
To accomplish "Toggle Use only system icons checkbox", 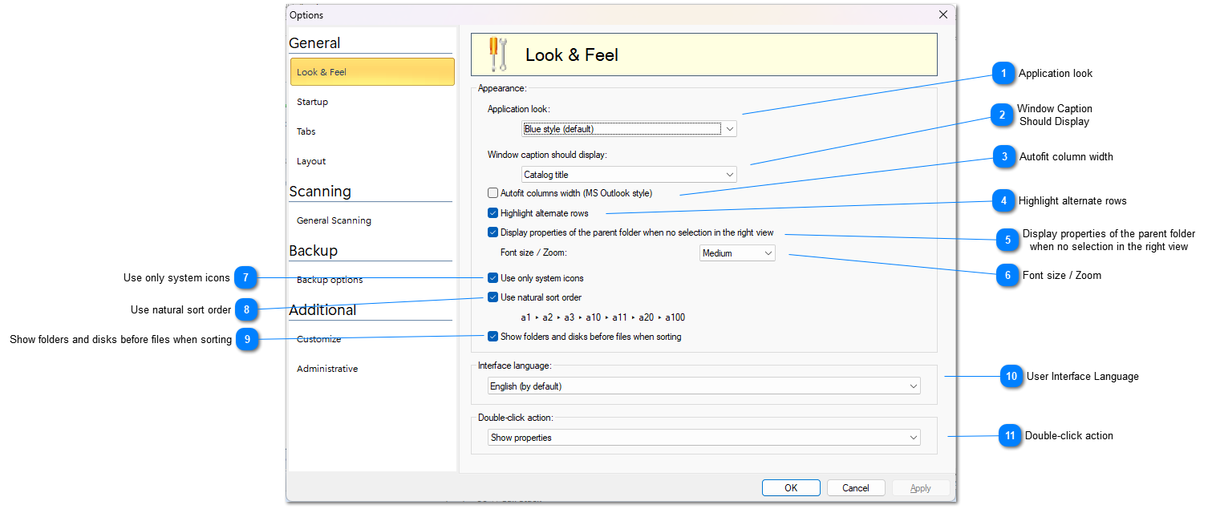I will pos(493,278).
